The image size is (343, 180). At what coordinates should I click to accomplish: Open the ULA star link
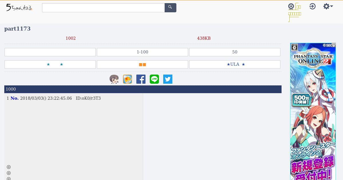coord(235,64)
